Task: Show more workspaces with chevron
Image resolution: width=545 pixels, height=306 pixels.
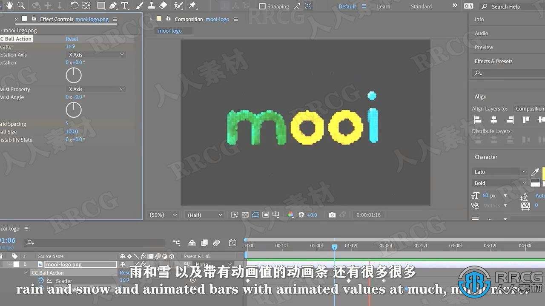Action: pyautogui.click(x=454, y=6)
